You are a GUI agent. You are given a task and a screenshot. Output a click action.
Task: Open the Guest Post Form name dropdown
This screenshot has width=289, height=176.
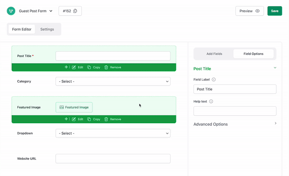(51, 11)
